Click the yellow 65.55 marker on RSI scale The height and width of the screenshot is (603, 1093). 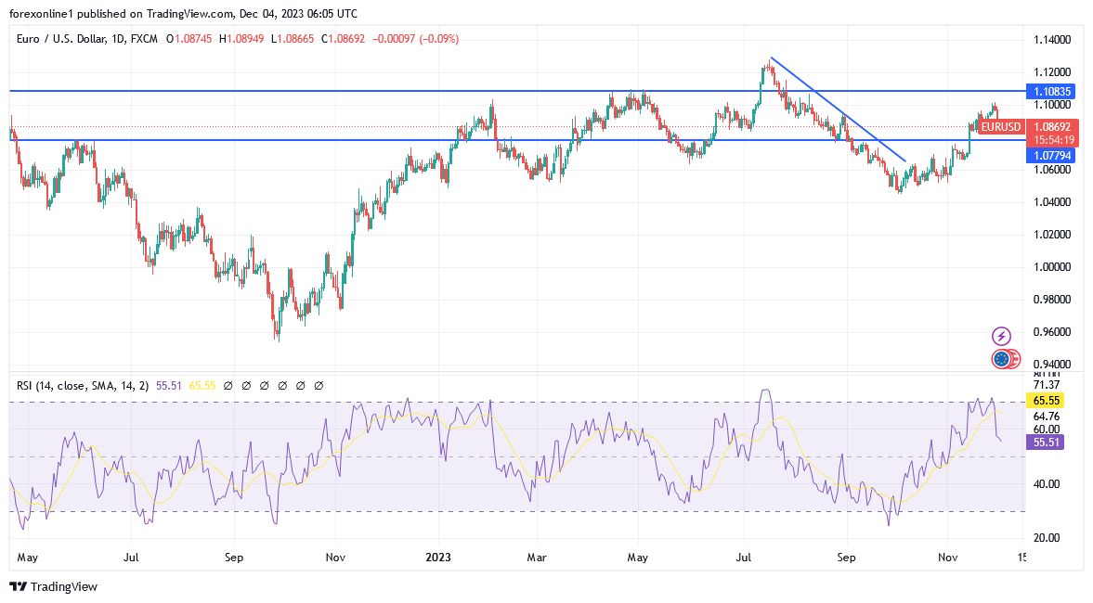tap(1047, 401)
